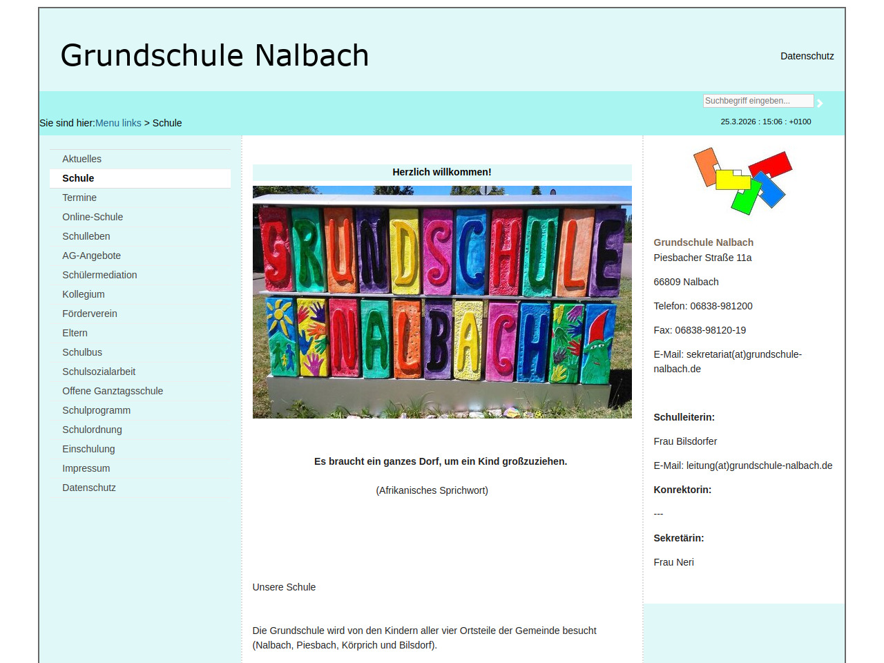The image size is (884, 663).
Task: Open the Schulbus menu item
Action: point(82,352)
